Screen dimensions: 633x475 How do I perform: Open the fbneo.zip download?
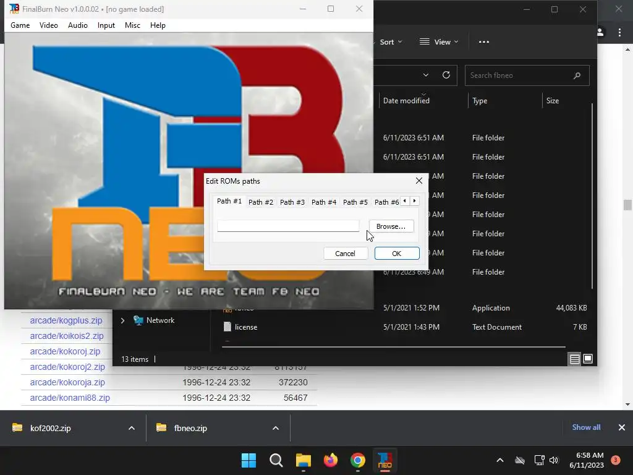[x=190, y=428]
